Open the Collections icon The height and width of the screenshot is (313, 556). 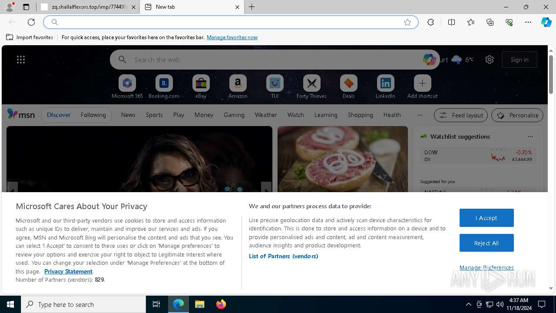[490, 22]
